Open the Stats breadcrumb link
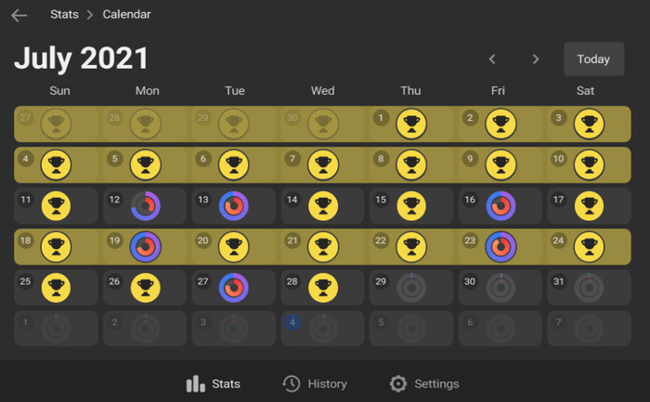The width and height of the screenshot is (650, 402). [64, 15]
